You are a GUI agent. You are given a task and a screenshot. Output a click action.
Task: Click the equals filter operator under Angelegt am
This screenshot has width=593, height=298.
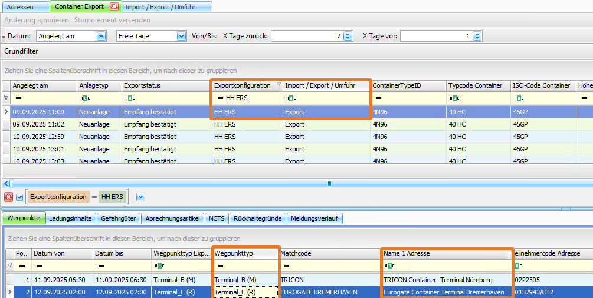click(x=18, y=98)
